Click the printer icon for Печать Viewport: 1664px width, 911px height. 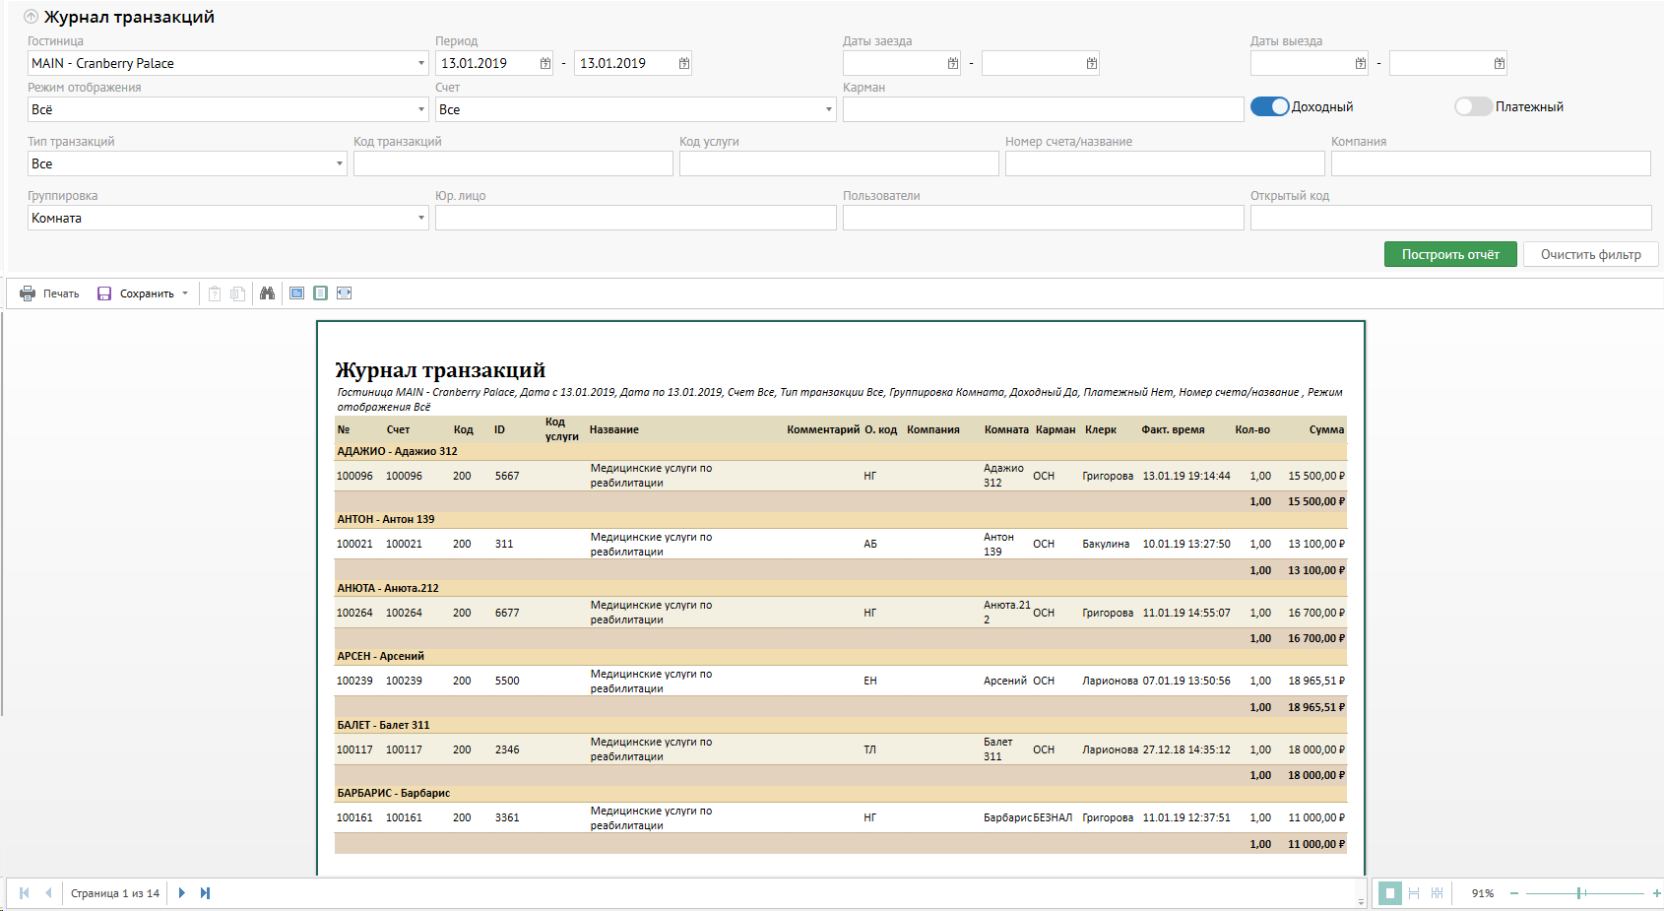[x=28, y=293]
